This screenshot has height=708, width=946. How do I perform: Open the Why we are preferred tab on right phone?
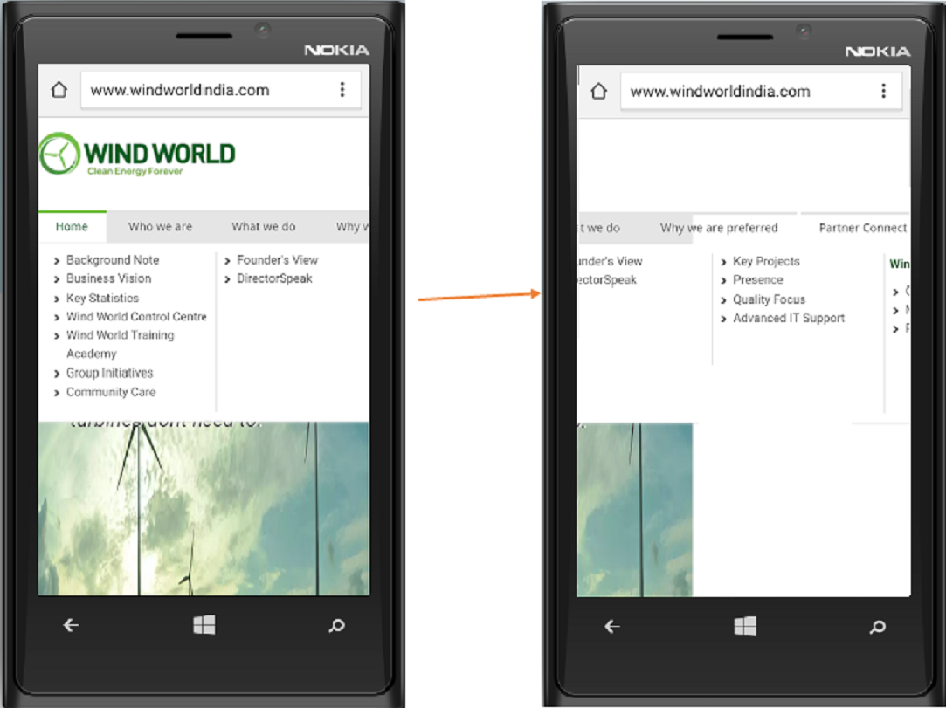718,229
